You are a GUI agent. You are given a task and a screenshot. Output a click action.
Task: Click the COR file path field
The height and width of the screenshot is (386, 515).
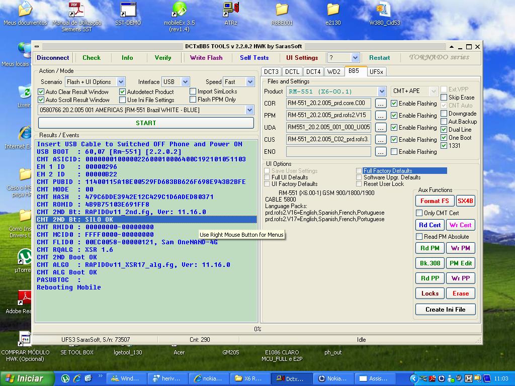(328, 104)
